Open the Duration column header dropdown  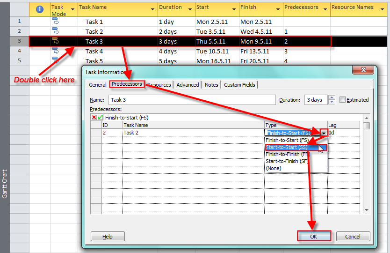191,9
